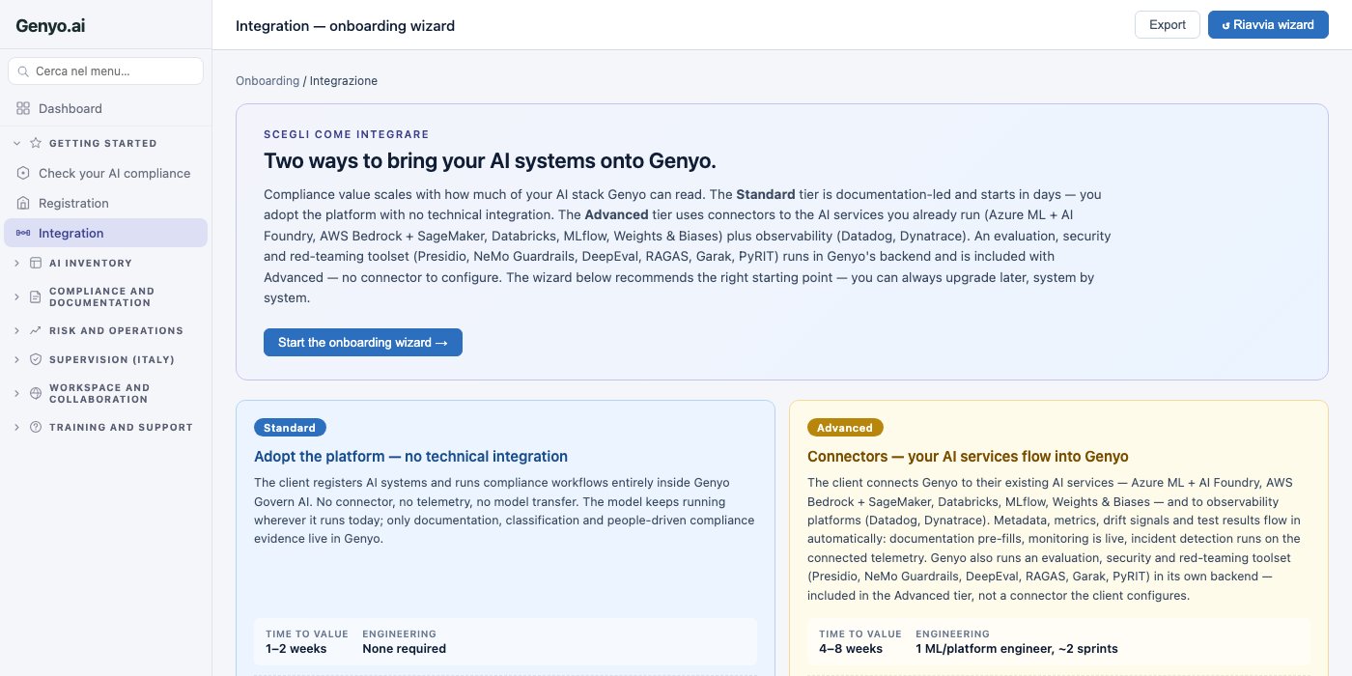
Task: Click the 'Scegli come integrare' label
Action: [347, 134]
